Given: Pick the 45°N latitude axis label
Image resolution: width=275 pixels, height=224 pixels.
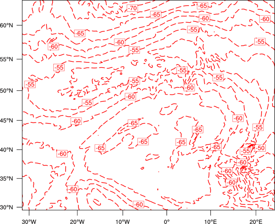Looking at the screenshot, I should (7, 120).
